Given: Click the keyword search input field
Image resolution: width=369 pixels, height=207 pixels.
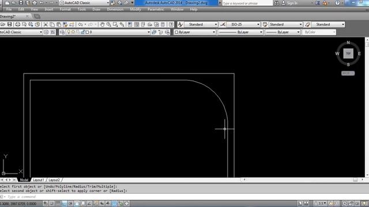Looking at the screenshot, I should click(x=247, y=3).
